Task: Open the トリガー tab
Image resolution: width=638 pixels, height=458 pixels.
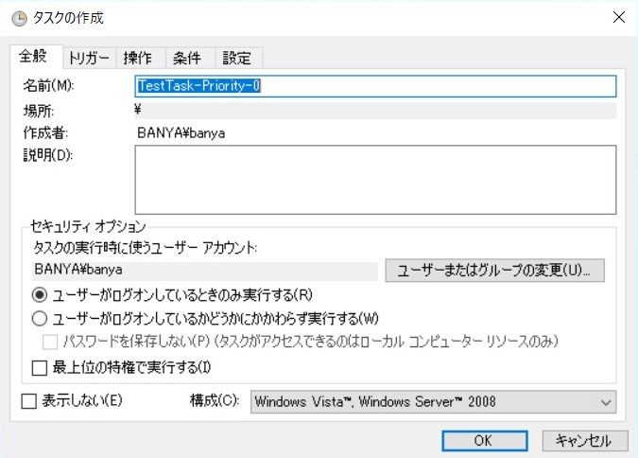Action: [89, 58]
